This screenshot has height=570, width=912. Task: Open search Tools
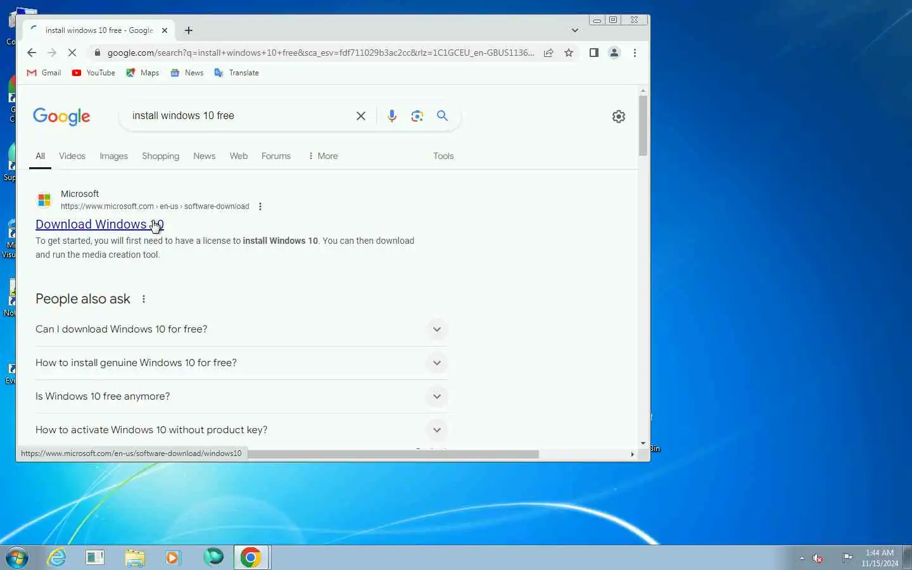coord(443,156)
